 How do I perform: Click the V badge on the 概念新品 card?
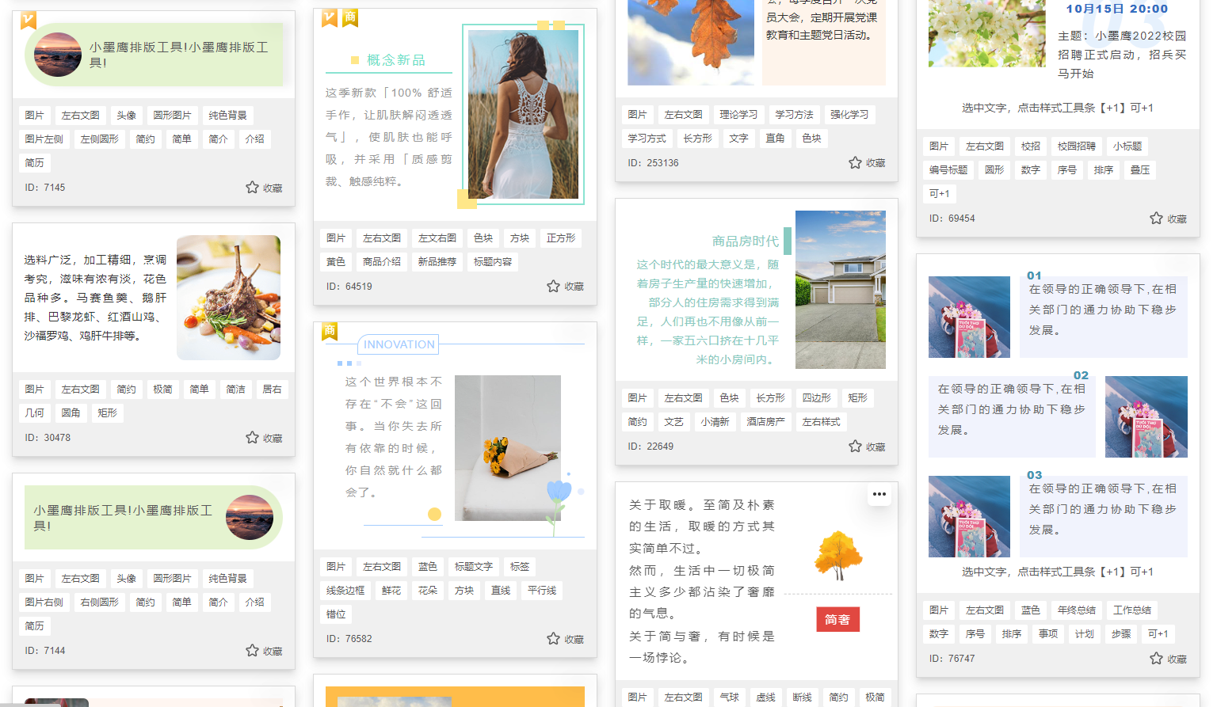tap(328, 17)
